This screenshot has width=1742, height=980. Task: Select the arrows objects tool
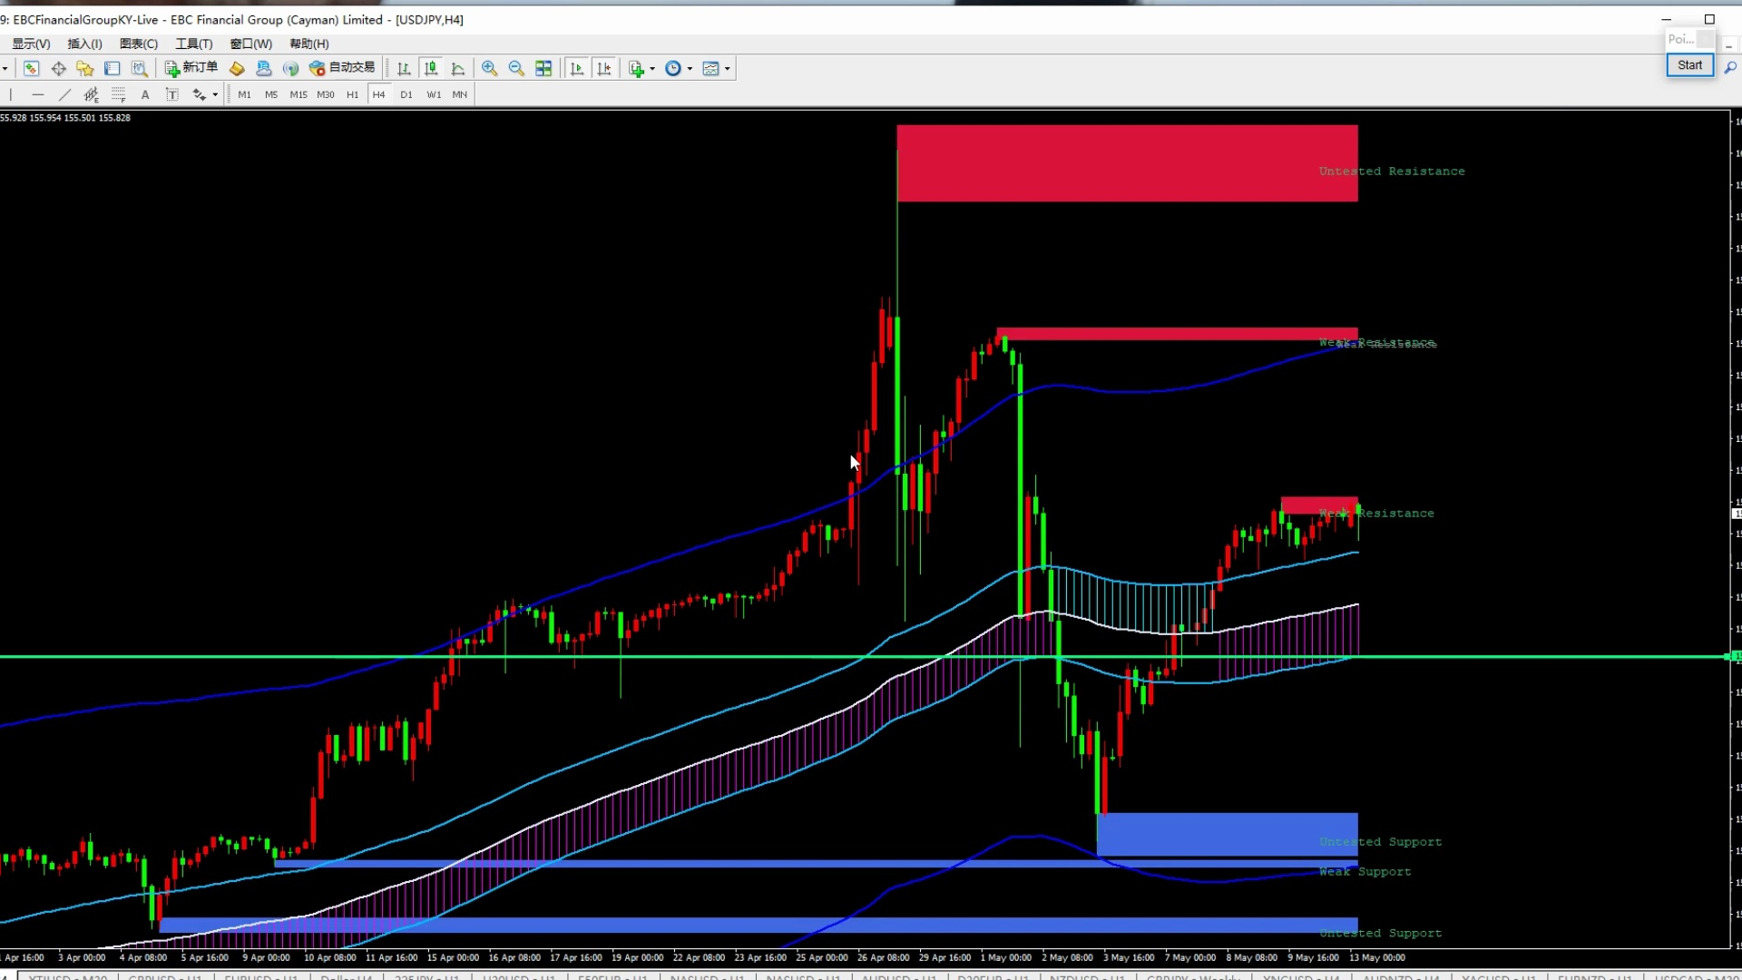coord(199,94)
